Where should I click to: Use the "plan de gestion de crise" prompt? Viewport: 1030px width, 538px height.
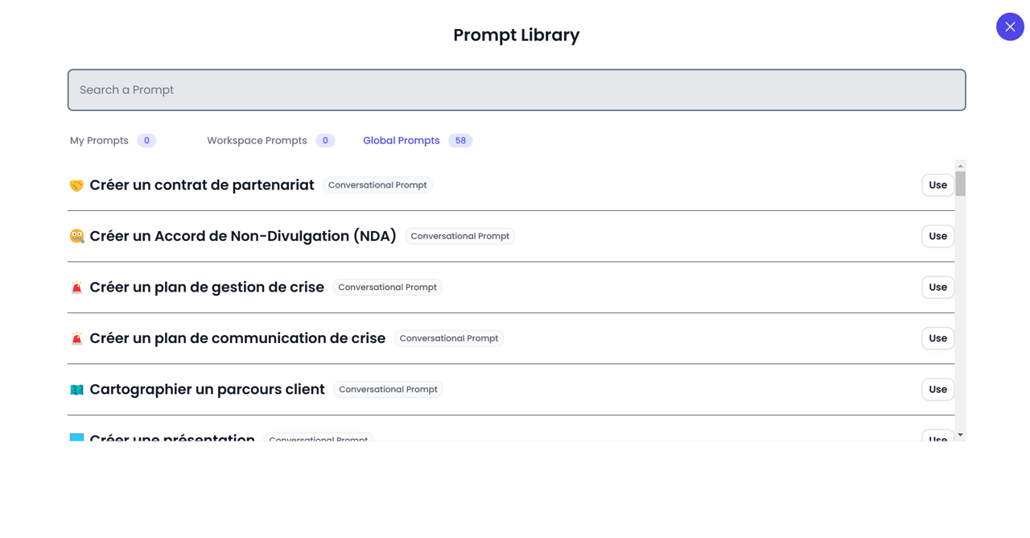pos(937,288)
